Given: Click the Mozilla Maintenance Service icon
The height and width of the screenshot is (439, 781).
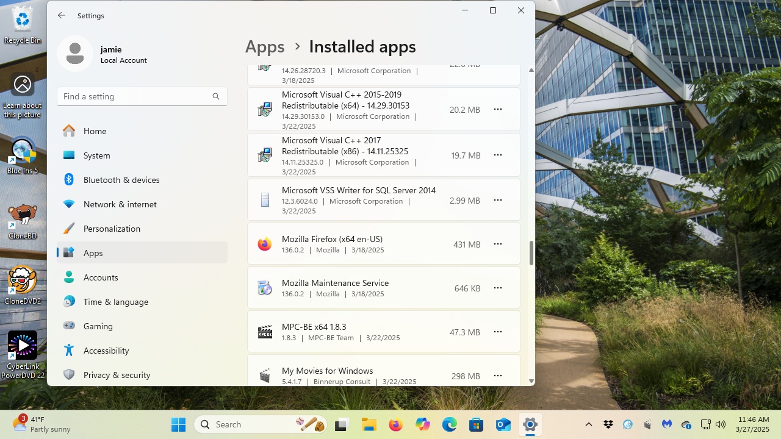Looking at the screenshot, I should (x=265, y=288).
